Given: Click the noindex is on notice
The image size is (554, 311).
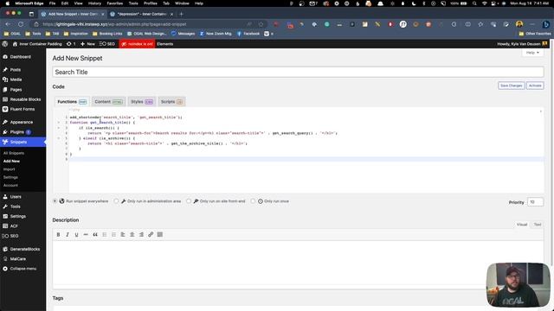Looking at the screenshot, I should (x=137, y=44).
